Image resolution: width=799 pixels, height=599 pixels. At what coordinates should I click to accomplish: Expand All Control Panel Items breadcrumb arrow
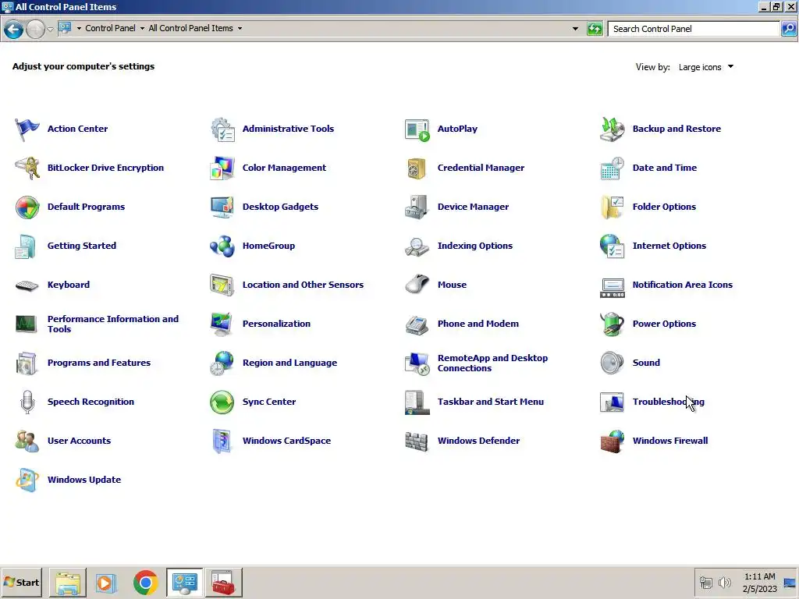pos(240,29)
